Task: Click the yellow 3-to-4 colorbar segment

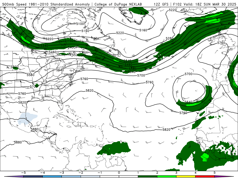Action: (x=186, y=177)
